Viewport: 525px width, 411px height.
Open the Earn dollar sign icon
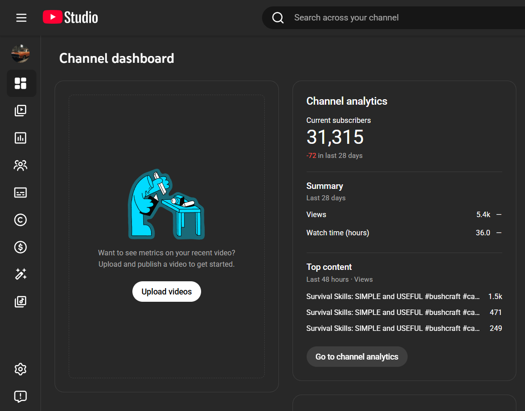[x=21, y=247]
